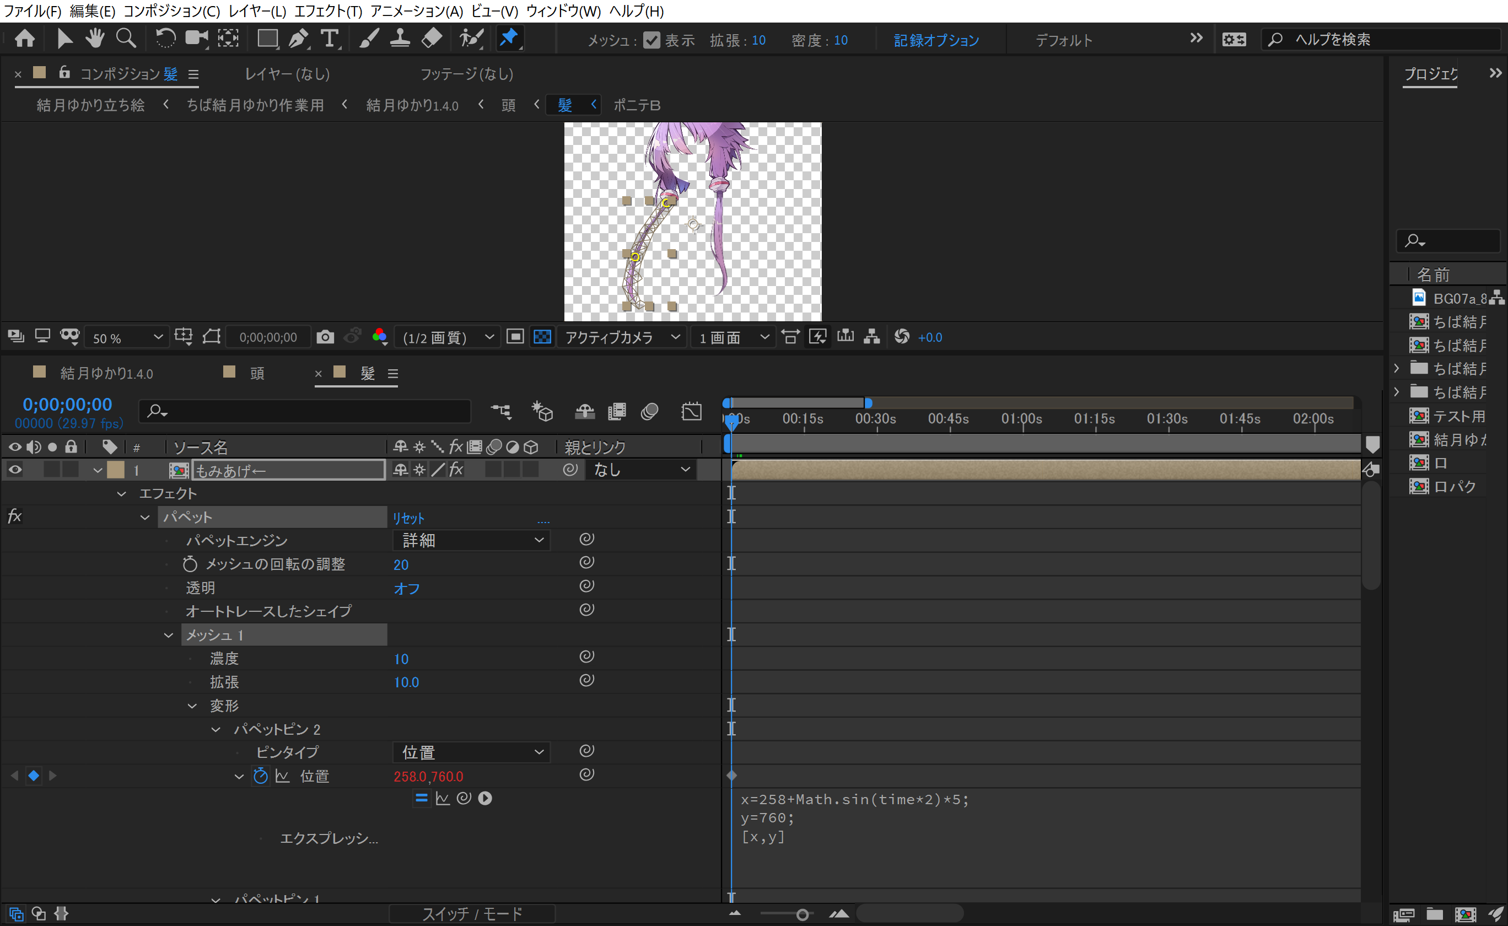The width and height of the screenshot is (1508, 926).
Task: Toggle the position stopwatch for パペットピン 2
Action: [x=261, y=776]
